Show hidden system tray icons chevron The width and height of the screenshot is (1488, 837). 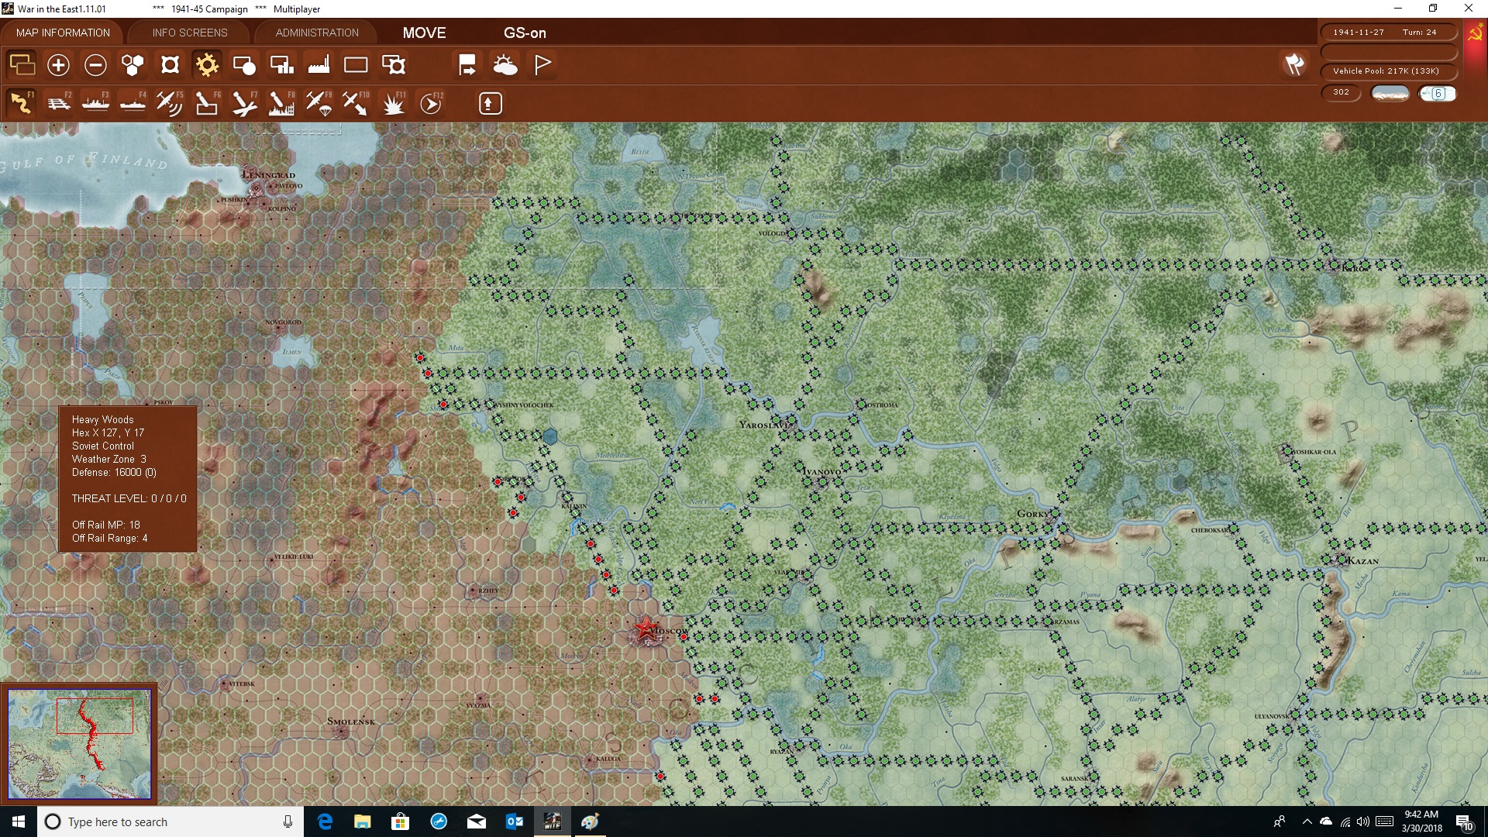[1307, 821]
